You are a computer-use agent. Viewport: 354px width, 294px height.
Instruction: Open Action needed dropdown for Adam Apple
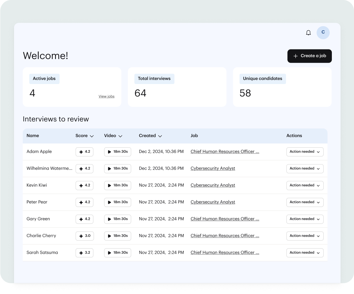click(305, 152)
